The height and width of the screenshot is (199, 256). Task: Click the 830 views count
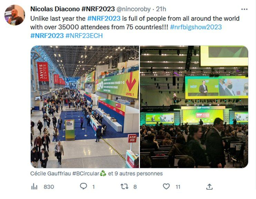pos(49,187)
